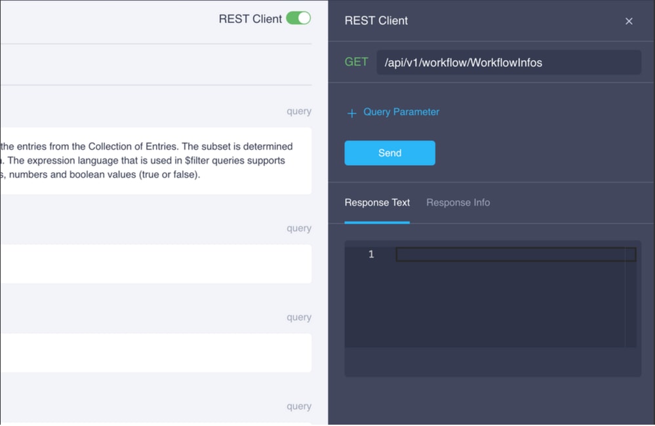The width and height of the screenshot is (655, 426).
Task: Select line number 1 in editor gutter
Action: pyautogui.click(x=371, y=254)
